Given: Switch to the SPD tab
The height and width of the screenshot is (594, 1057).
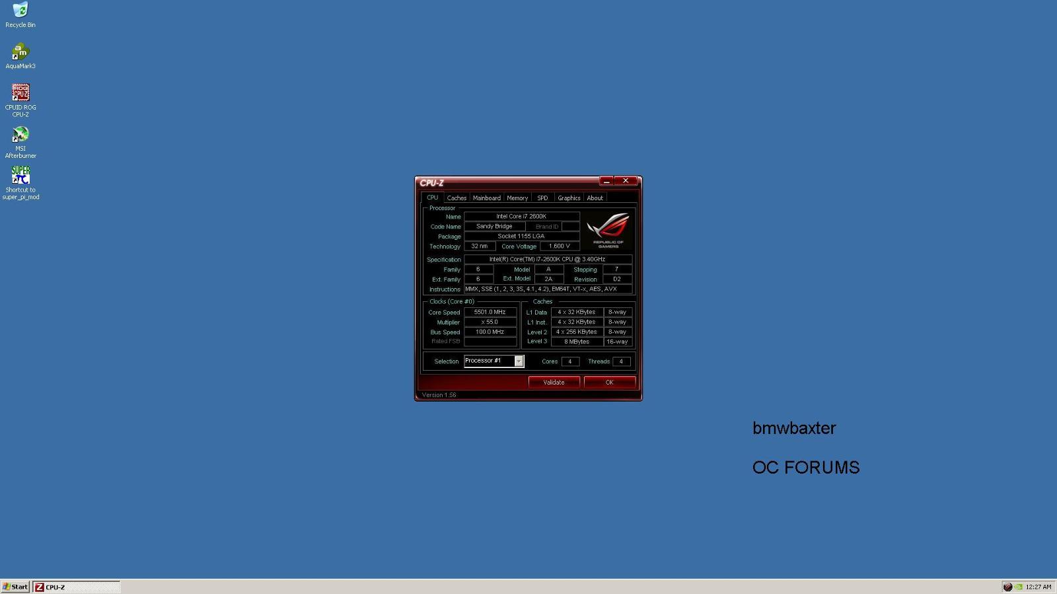Looking at the screenshot, I should pyautogui.click(x=542, y=198).
